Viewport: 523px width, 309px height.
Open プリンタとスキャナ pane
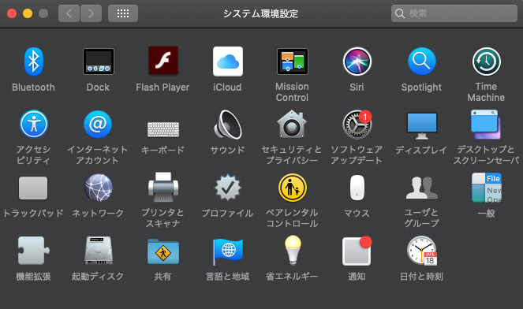click(163, 187)
